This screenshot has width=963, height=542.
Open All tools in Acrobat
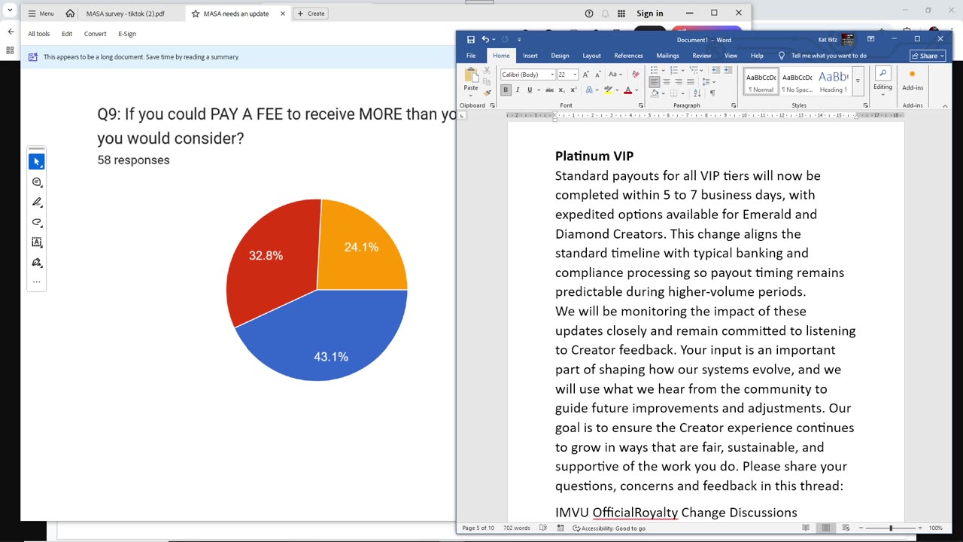pyautogui.click(x=39, y=34)
